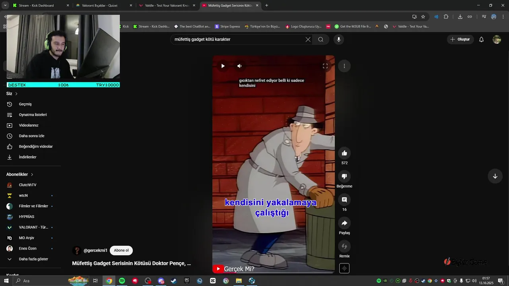Open Logo Oluşturucu bookmark
This screenshot has height=286, width=509.
click(x=303, y=26)
